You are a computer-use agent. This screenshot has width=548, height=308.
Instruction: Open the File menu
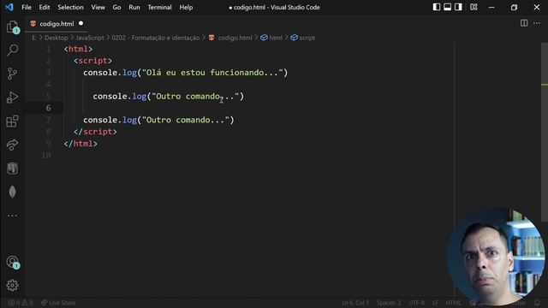[27, 7]
